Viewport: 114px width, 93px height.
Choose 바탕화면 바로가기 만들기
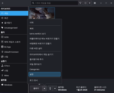pos(45,43)
